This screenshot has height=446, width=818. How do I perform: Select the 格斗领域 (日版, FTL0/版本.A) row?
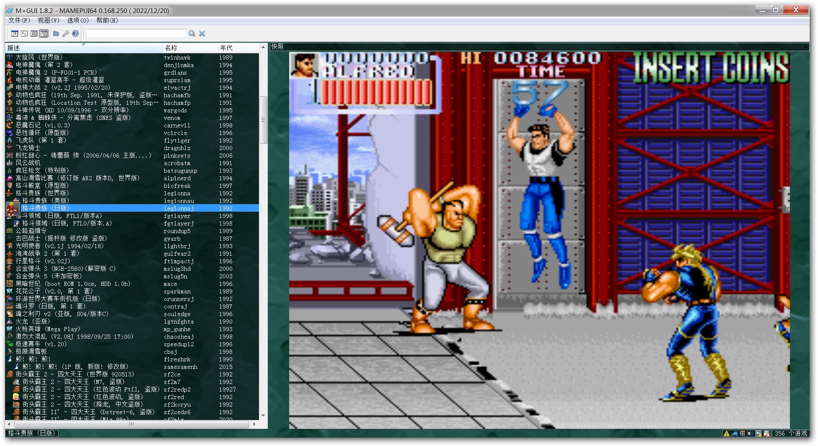click(132, 223)
